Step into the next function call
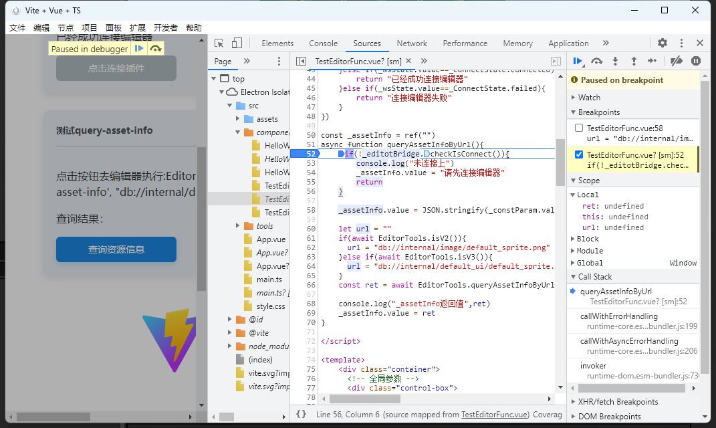716x428 pixels. coord(616,61)
